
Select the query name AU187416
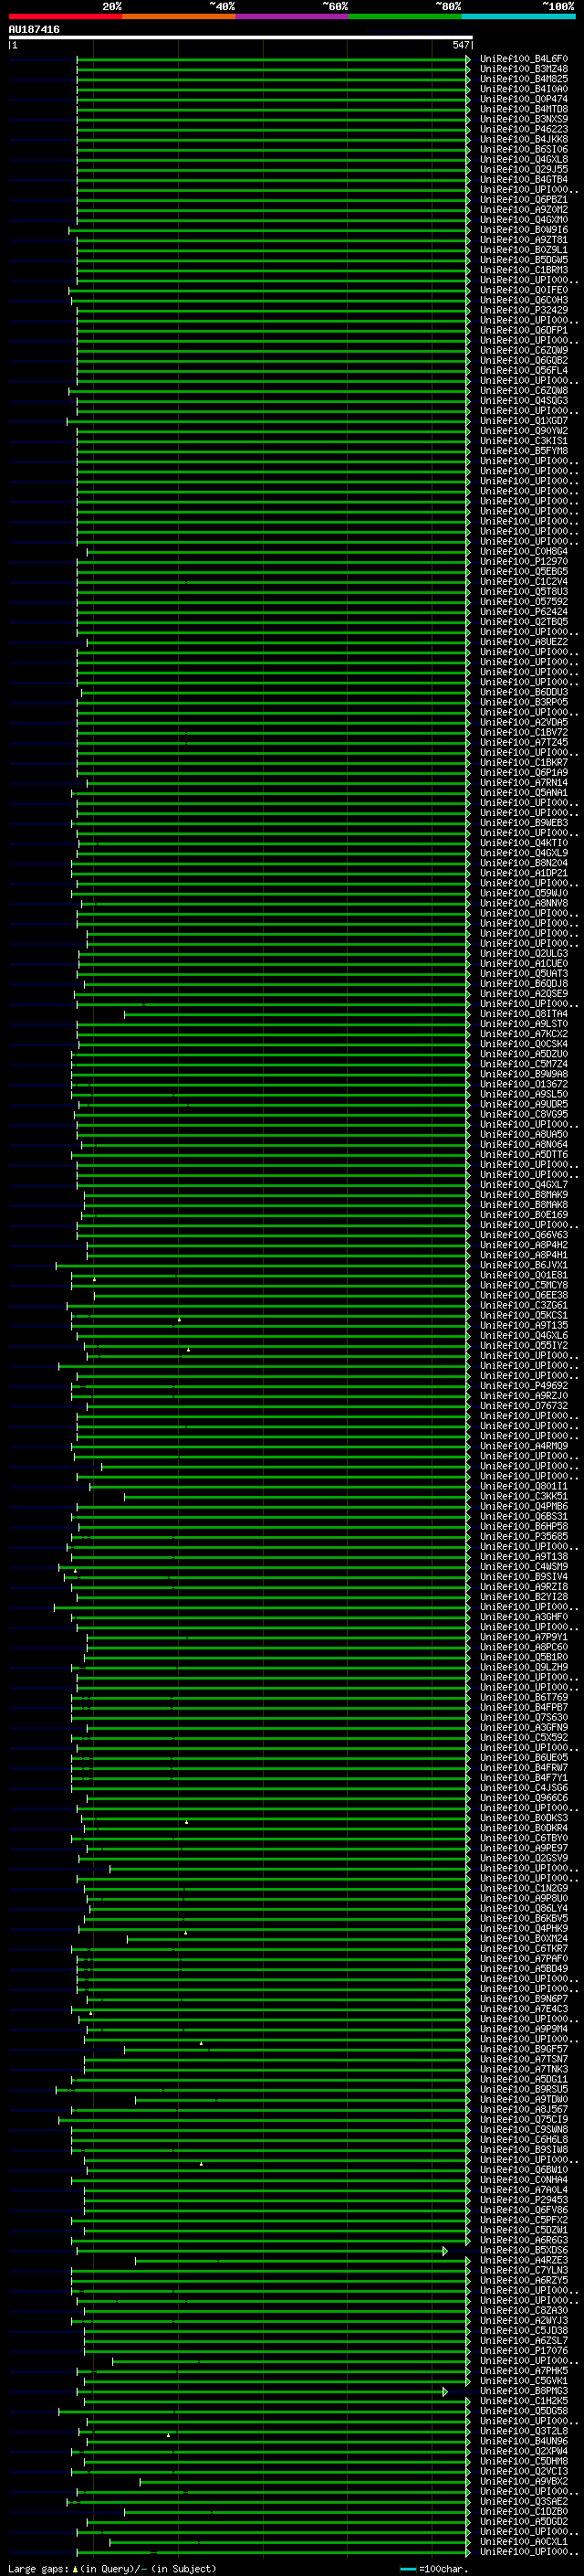(x=34, y=30)
